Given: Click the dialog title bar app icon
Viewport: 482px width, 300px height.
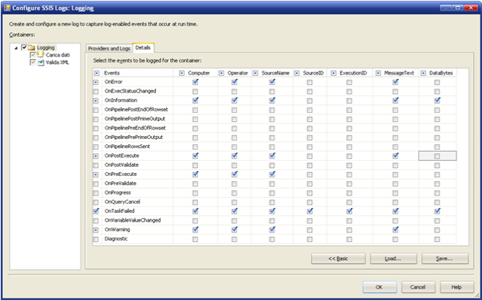Looking at the screenshot, I should tap(7, 8).
